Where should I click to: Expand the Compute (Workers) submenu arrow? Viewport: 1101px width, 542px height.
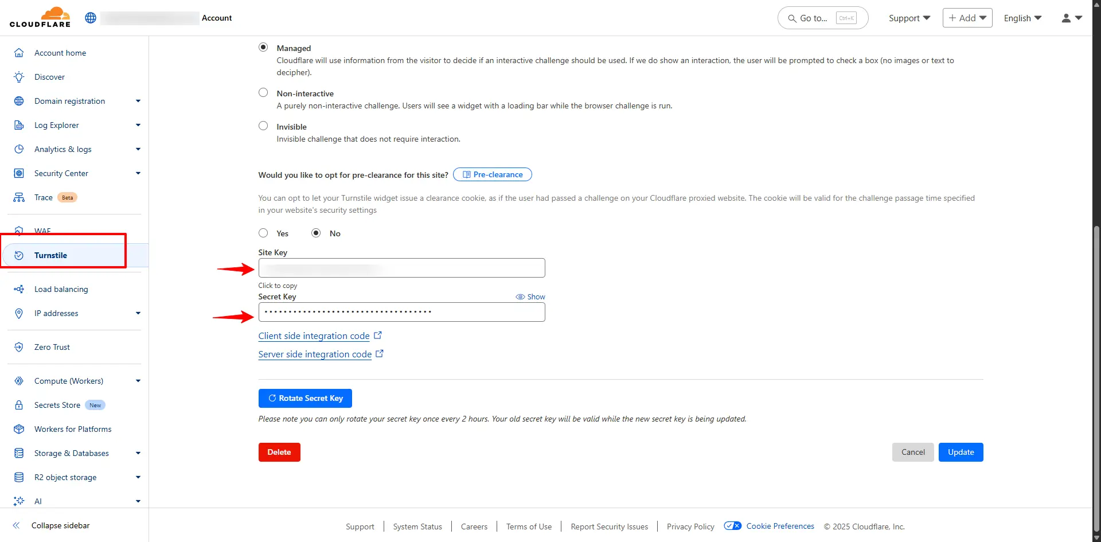click(x=138, y=381)
